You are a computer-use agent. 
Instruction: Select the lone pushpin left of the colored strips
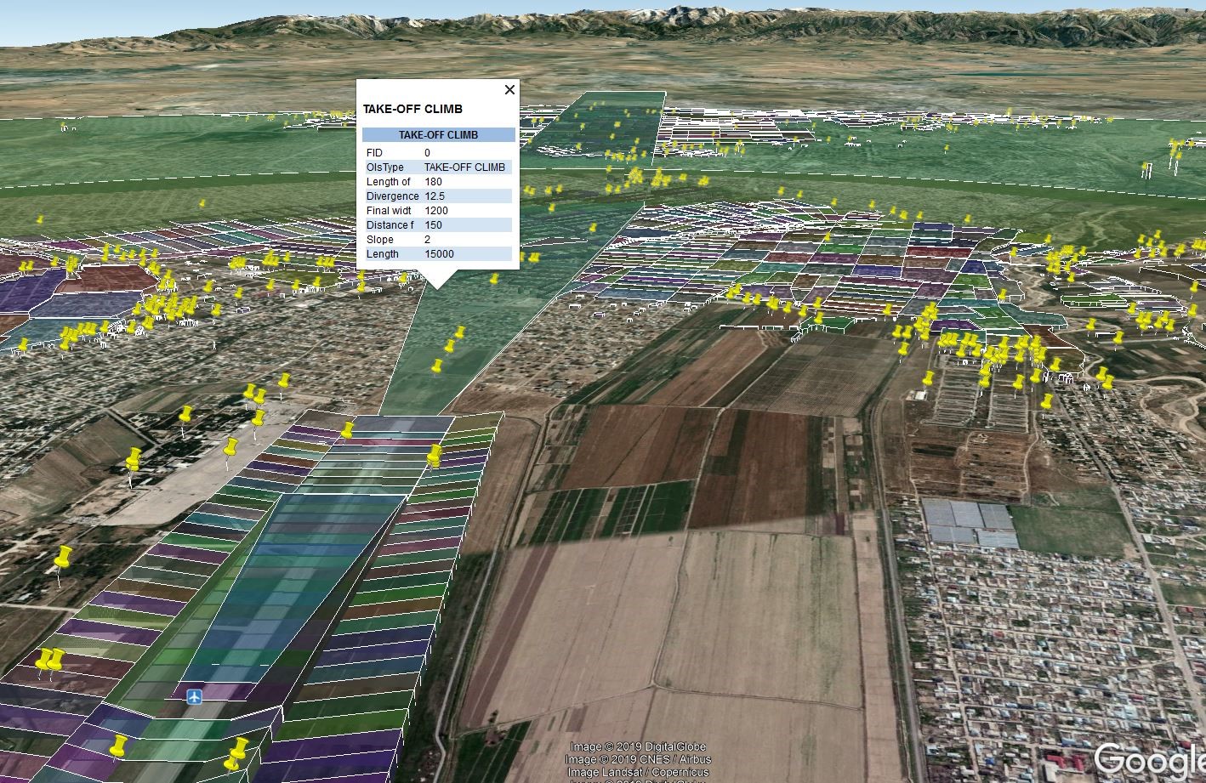62,559
